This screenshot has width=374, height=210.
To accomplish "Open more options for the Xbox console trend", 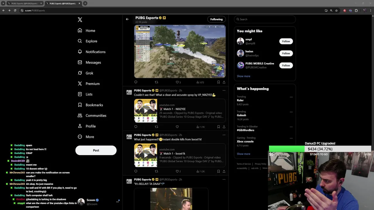I will pyautogui.click(x=291, y=138).
